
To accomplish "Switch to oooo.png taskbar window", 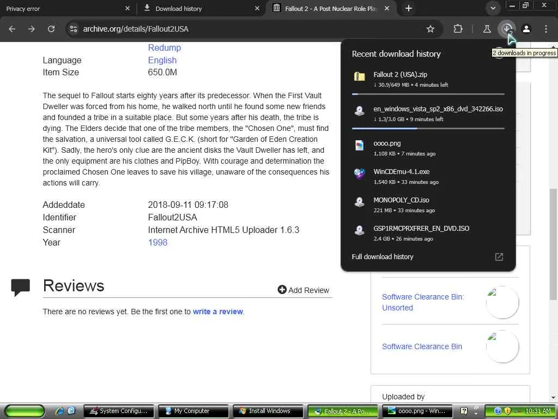I will pos(417,411).
